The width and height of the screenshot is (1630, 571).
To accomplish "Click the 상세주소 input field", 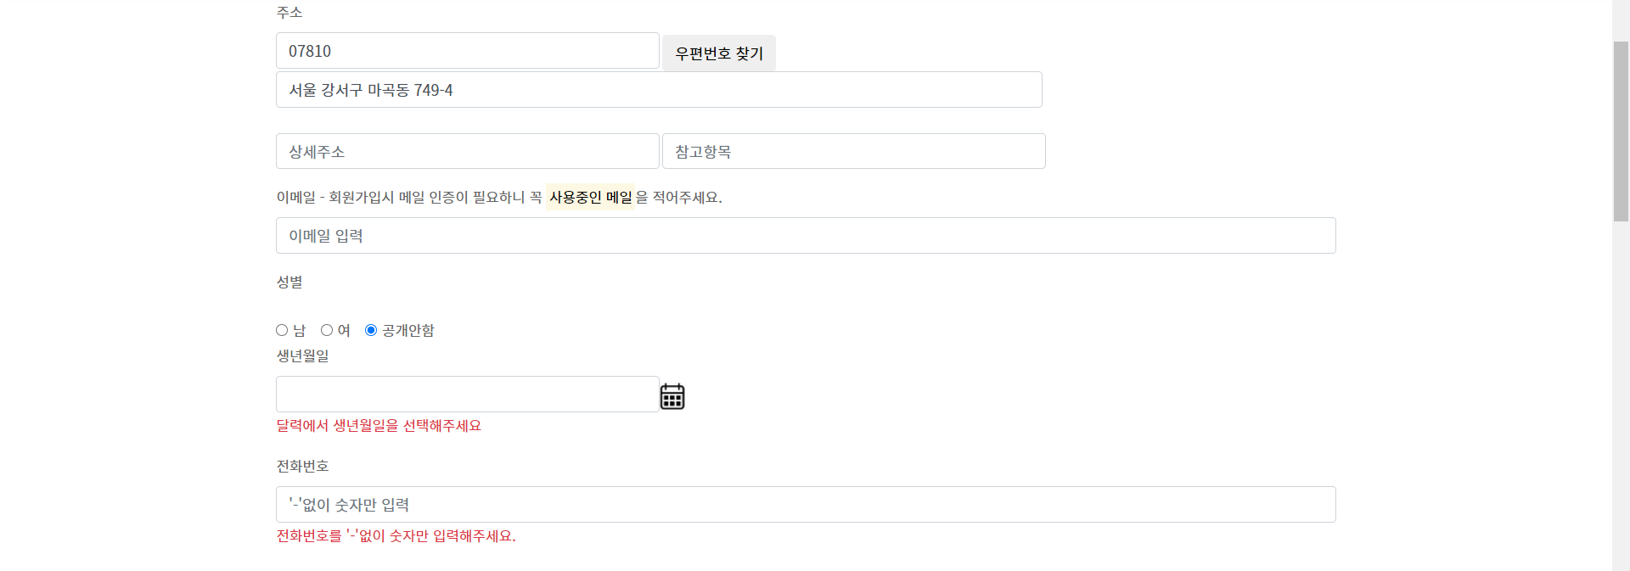I will 467,151.
